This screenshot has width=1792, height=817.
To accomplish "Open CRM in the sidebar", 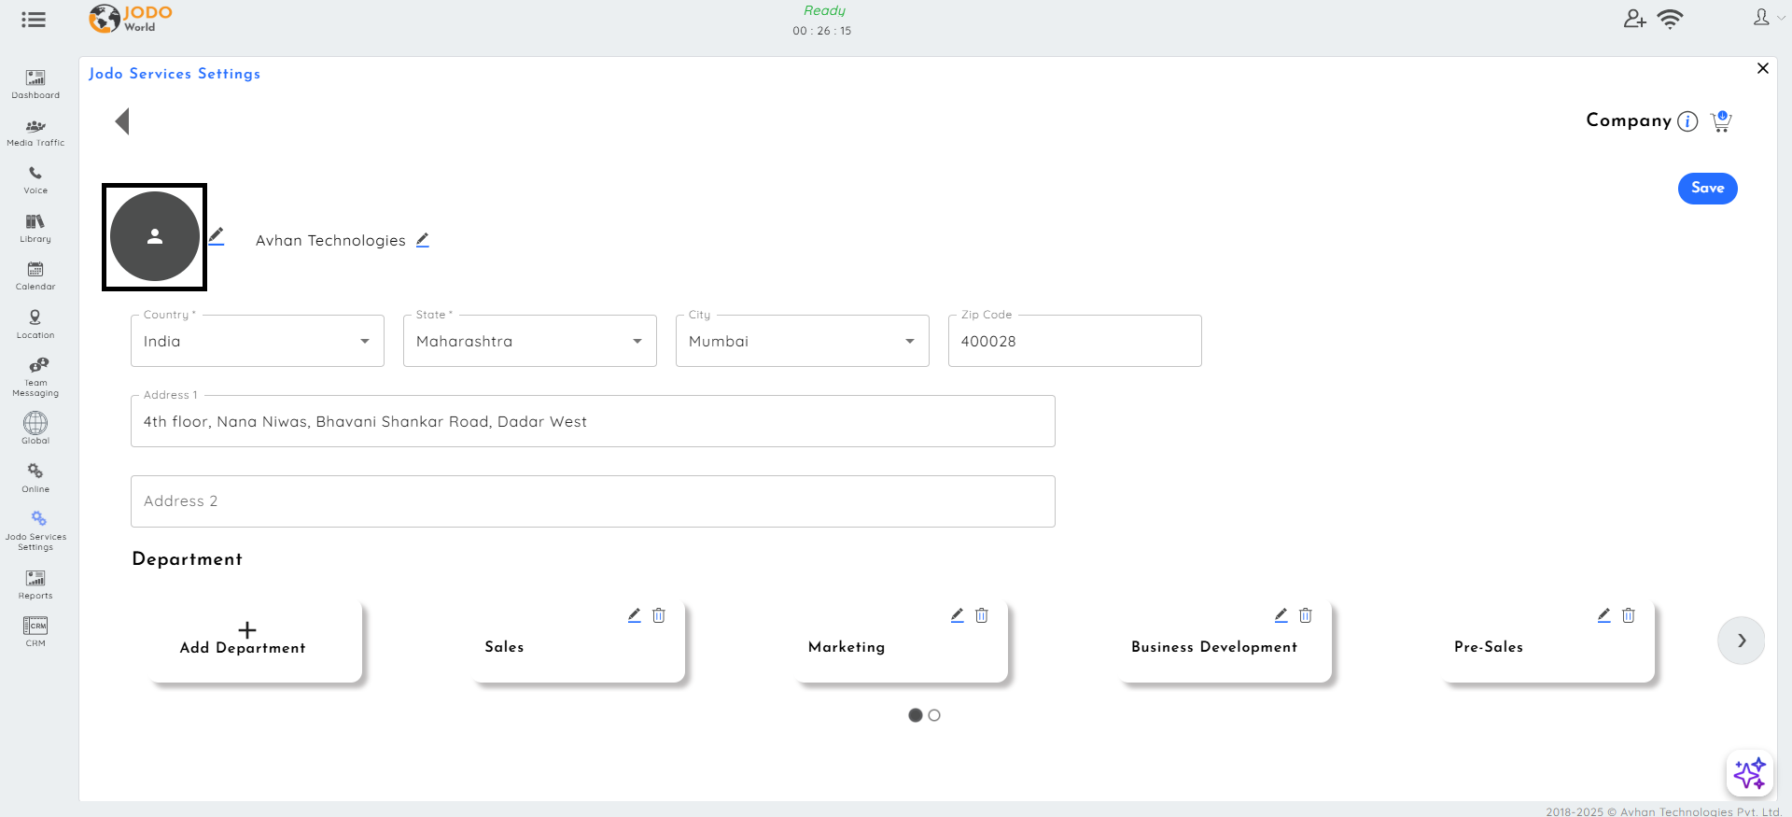I will point(35,632).
